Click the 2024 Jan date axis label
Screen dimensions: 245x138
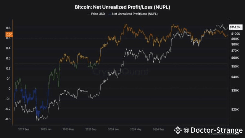[113, 129]
